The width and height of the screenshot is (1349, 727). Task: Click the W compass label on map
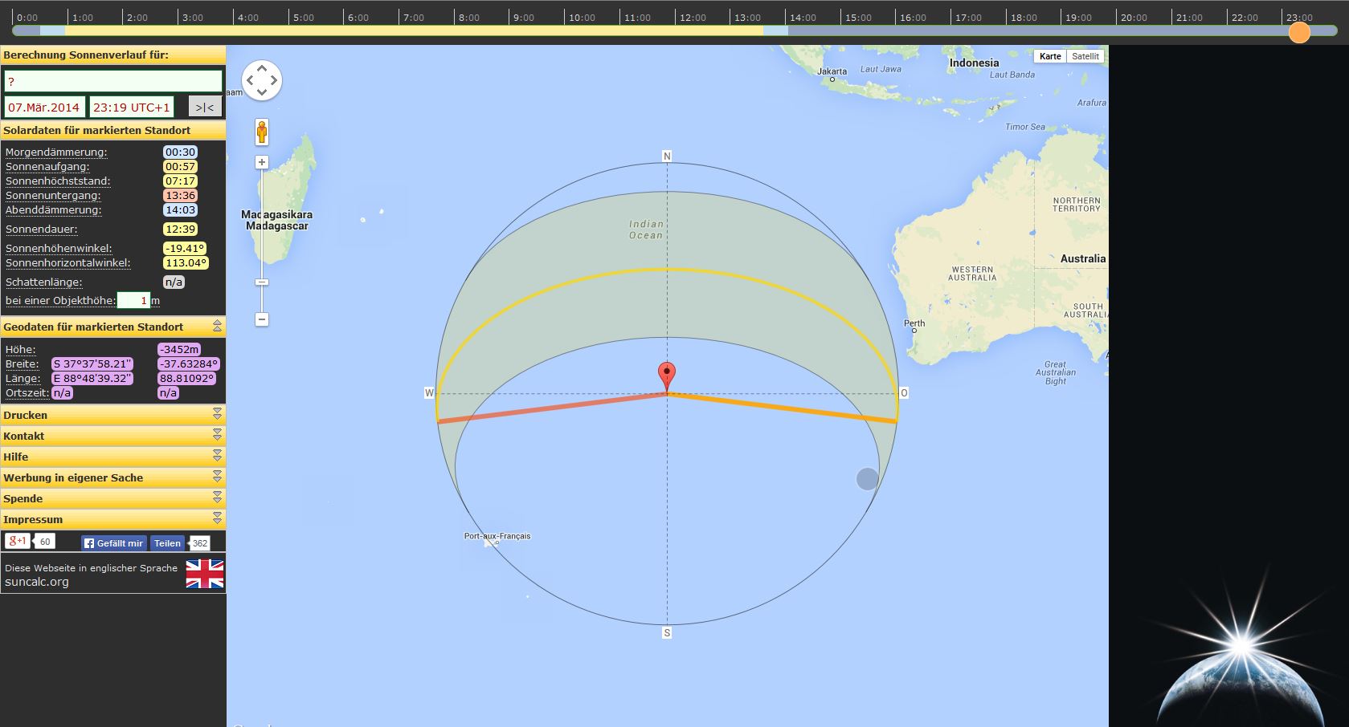coord(429,393)
